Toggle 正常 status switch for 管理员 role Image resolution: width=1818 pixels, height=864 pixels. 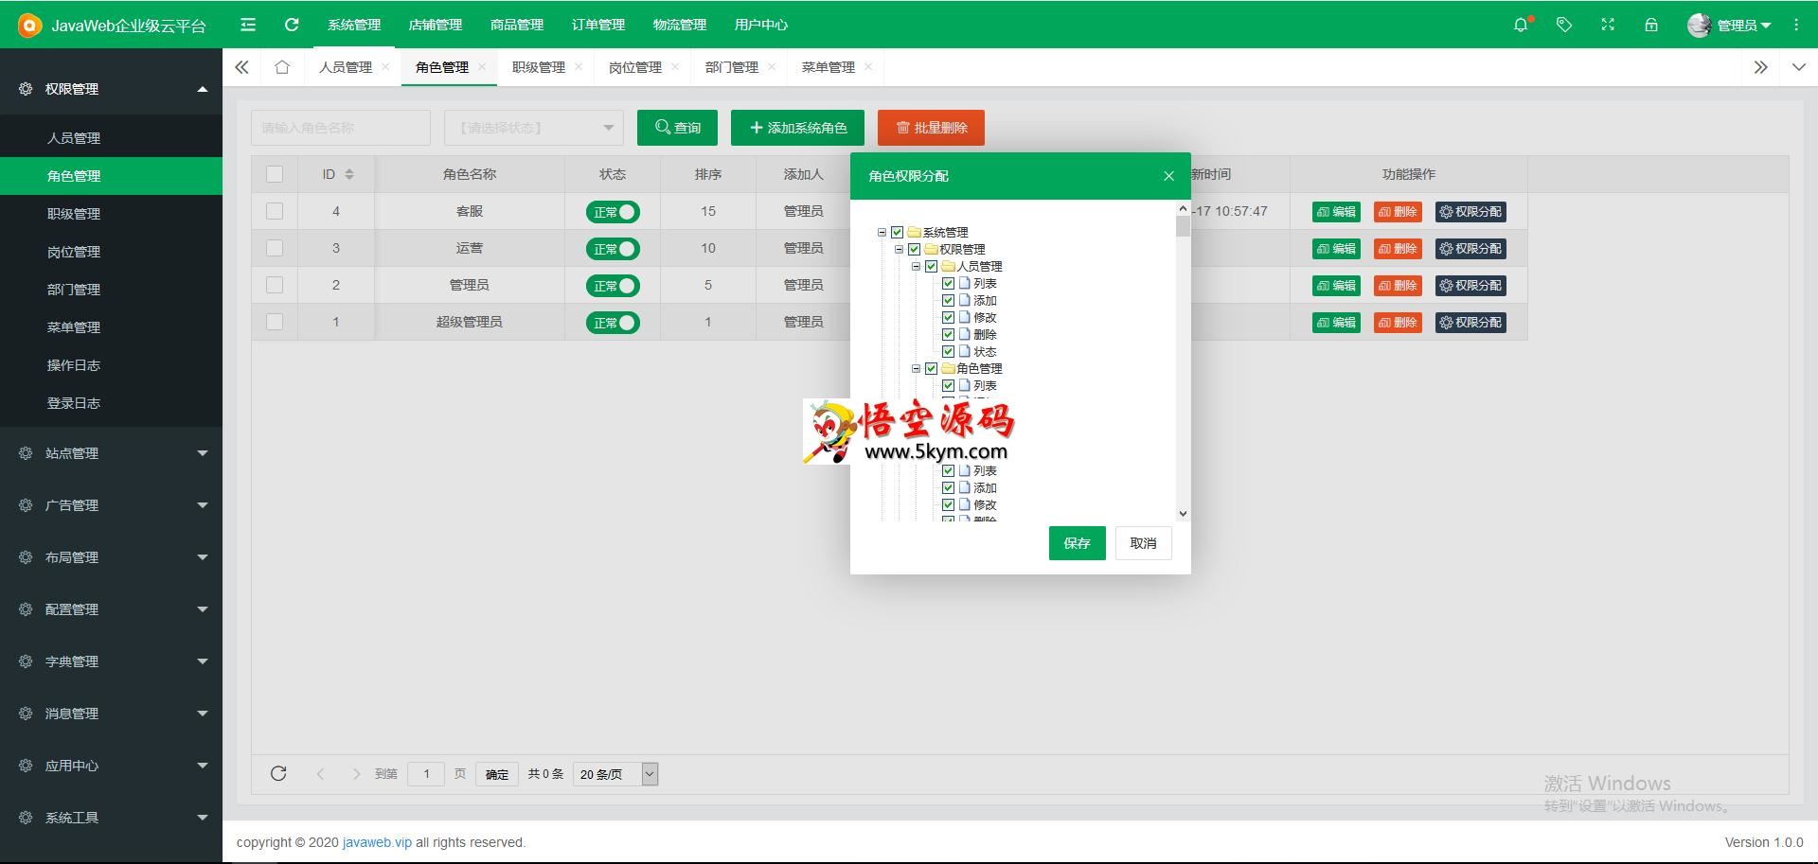(613, 286)
